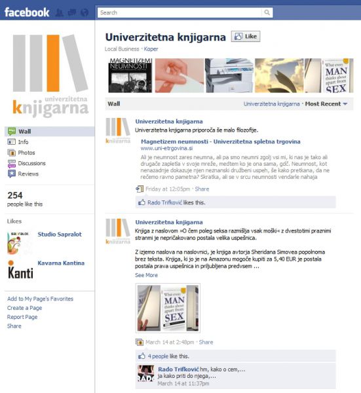361x393 pixels.
Task: Click the thumbs-up icon next to 4 people
Action: (x=142, y=356)
